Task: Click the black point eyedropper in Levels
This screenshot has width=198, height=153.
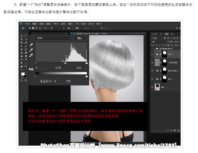Action: [31, 45]
